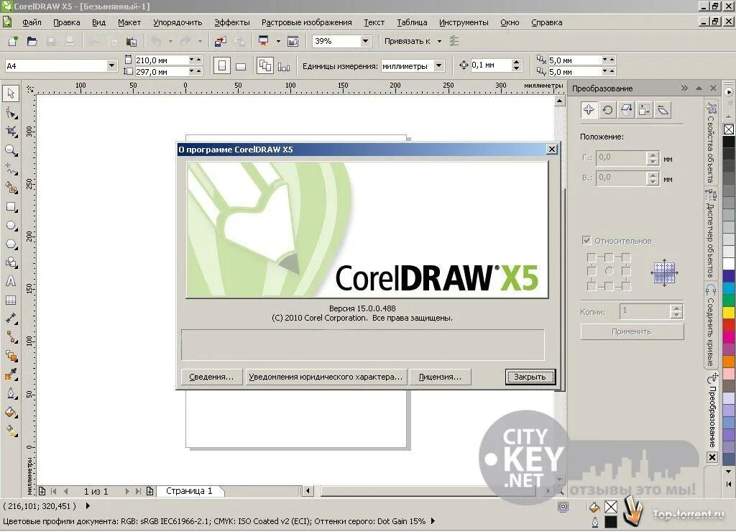Image resolution: width=736 pixels, height=532 pixels.
Task: Close the About CorelDRAW X5 dialog
Action: click(552, 150)
